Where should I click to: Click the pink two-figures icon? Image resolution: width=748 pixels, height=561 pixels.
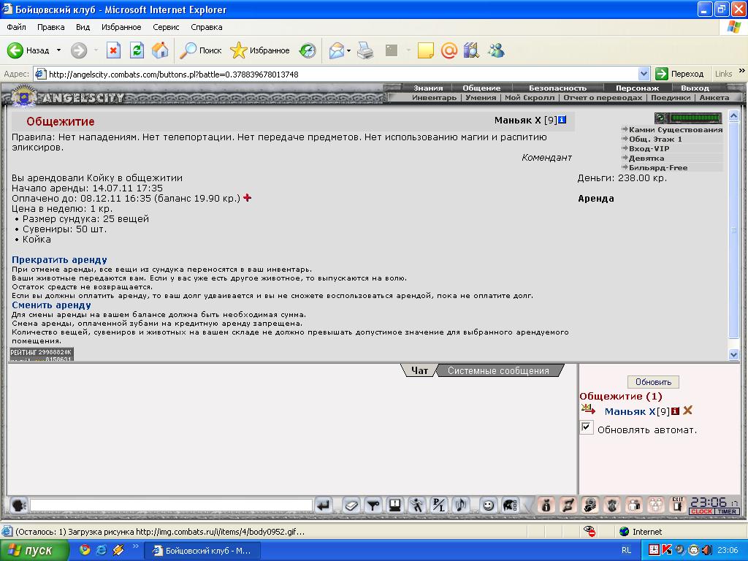[635, 505]
